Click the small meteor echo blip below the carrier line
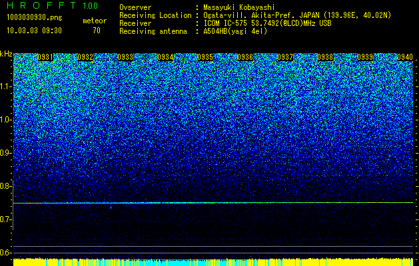419x266 pixels. pos(111,207)
